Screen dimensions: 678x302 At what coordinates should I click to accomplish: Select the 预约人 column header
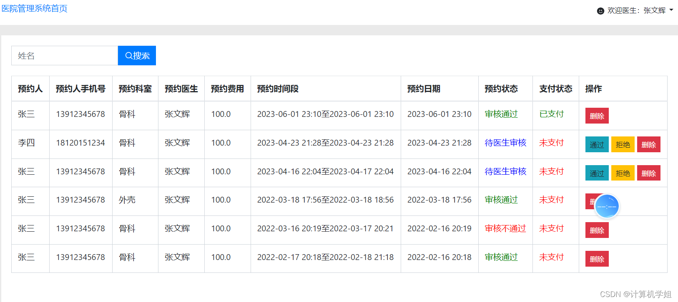(x=30, y=89)
